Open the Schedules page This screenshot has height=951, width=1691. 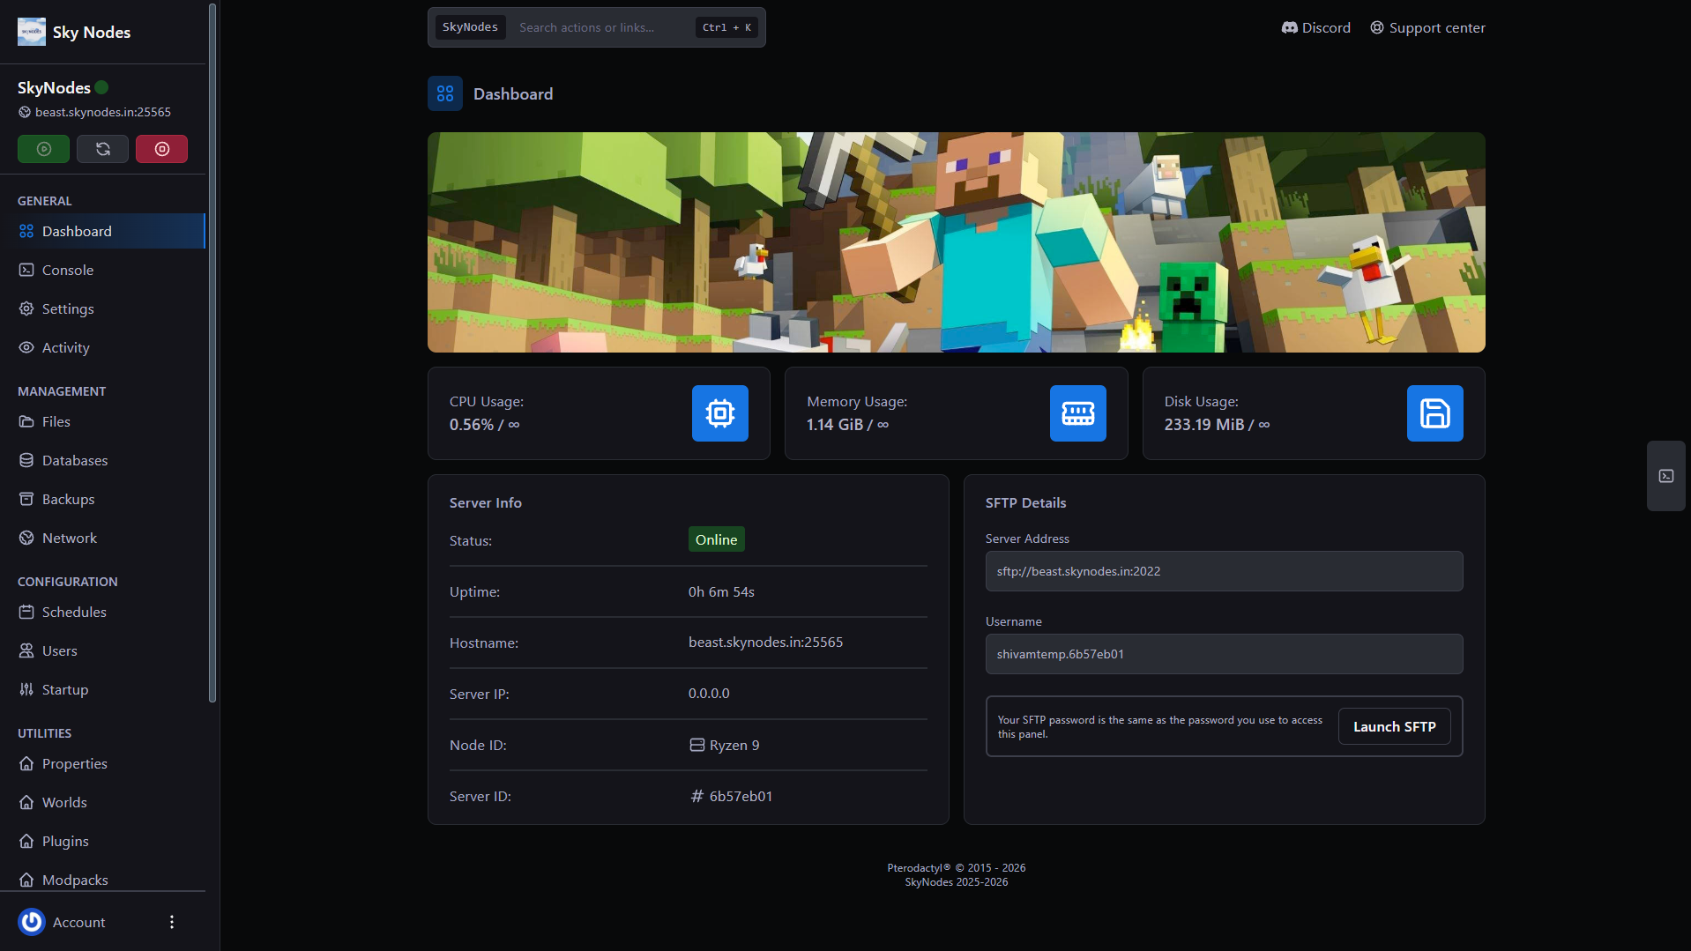click(102, 612)
